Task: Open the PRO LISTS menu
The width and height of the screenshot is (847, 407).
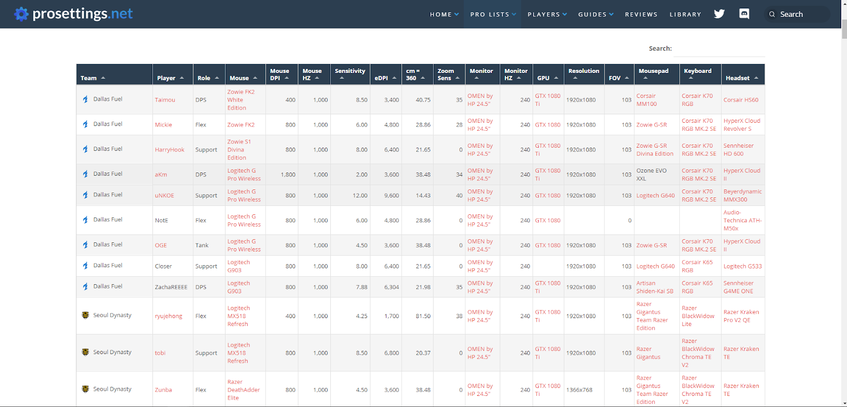Action: (x=493, y=14)
